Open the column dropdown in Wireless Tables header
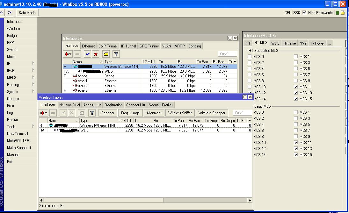Viewport: 349px width, 213px height. coord(250,120)
